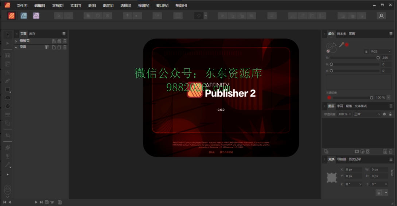The image size is (397, 206).
Task: Select the Move tool in the left toolbar
Action: pyautogui.click(x=8, y=35)
